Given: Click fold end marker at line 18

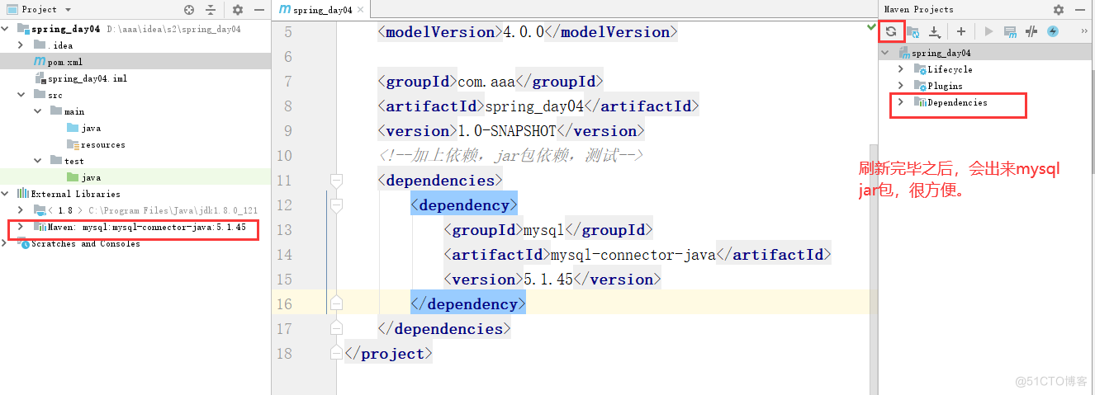Looking at the screenshot, I should tap(336, 353).
